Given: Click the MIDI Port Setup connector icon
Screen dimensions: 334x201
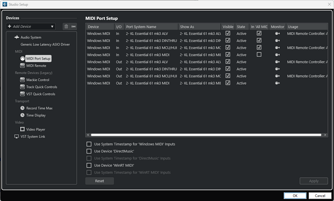Looking at the screenshot, I should (22, 58).
